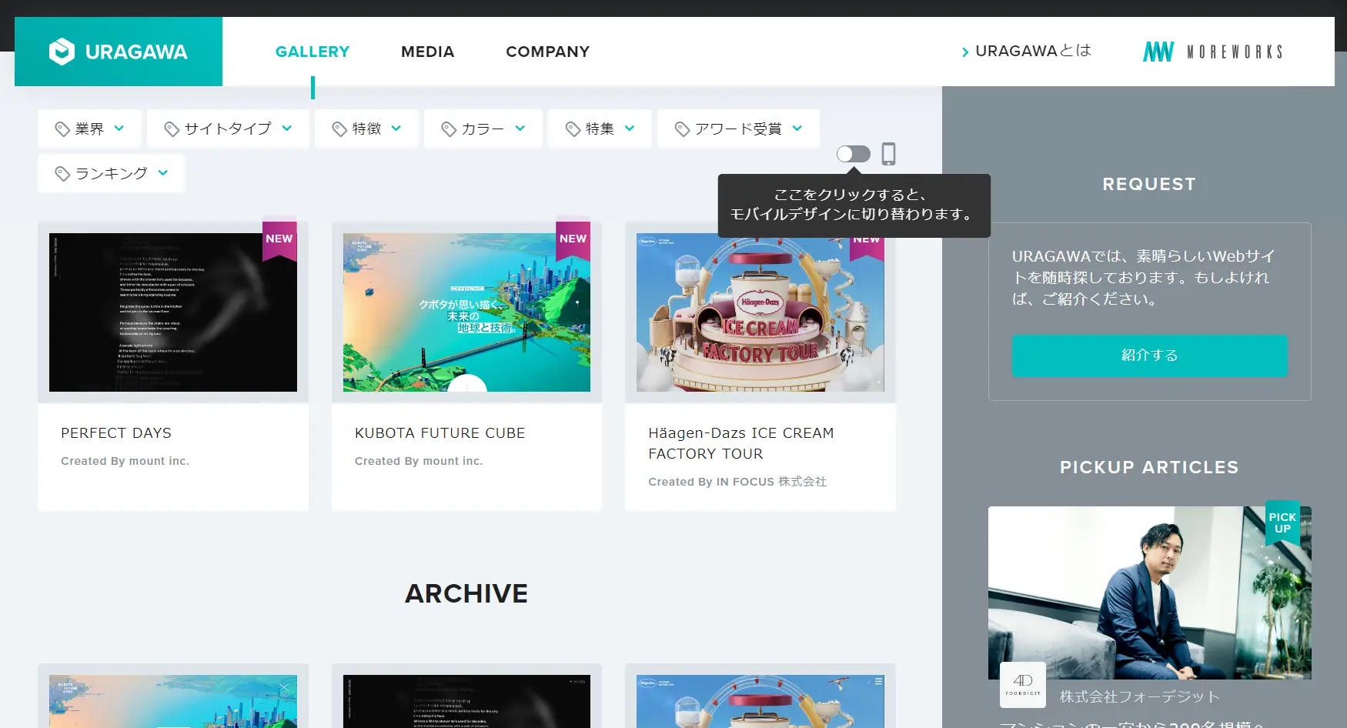Open the 特徴 filter dropdown
The height and width of the screenshot is (728, 1347).
coord(366,129)
